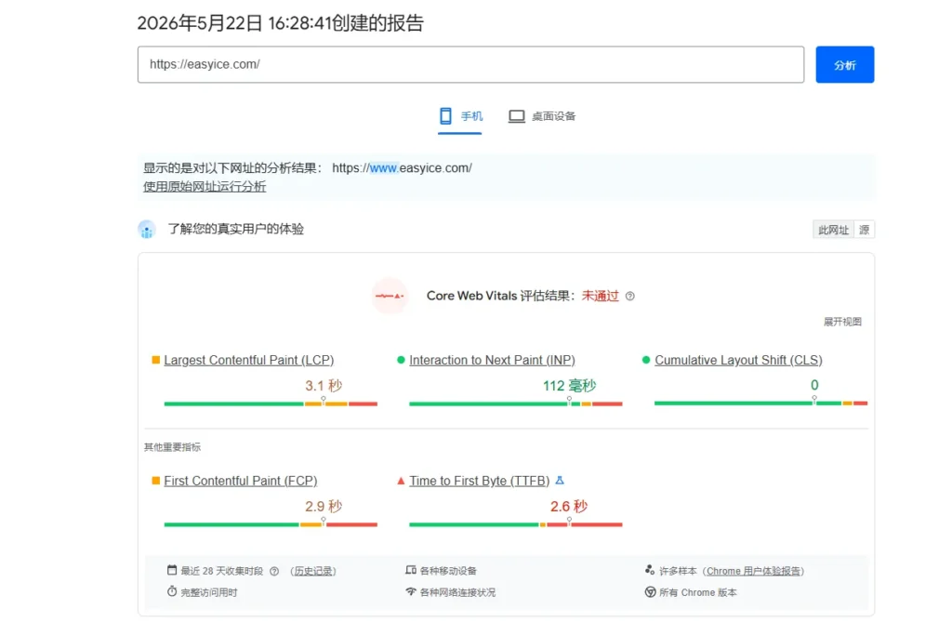Click the Chrome icon beside 所有 Chrome 版本
This screenshot has height=622, width=952.
click(x=650, y=591)
